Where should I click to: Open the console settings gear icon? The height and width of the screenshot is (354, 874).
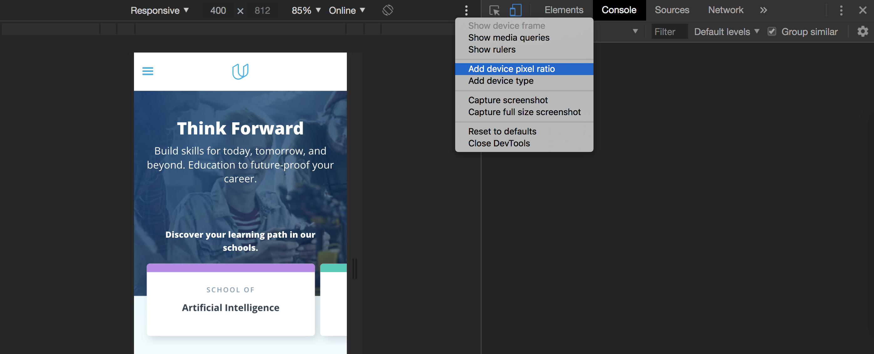click(x=862, y=32)
